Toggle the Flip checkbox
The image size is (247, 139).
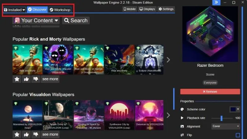point(238,135)
